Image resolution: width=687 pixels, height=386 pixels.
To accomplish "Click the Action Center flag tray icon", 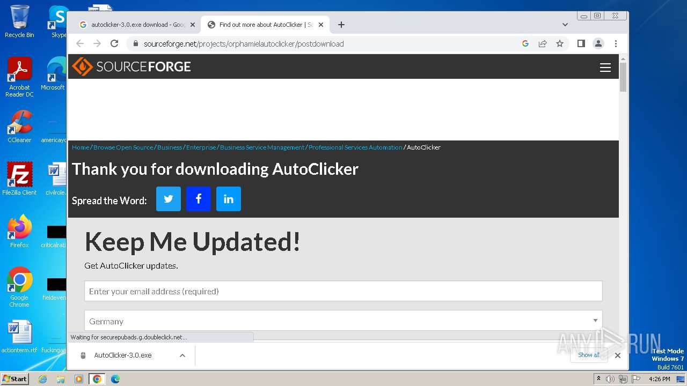I will point(636,379).
